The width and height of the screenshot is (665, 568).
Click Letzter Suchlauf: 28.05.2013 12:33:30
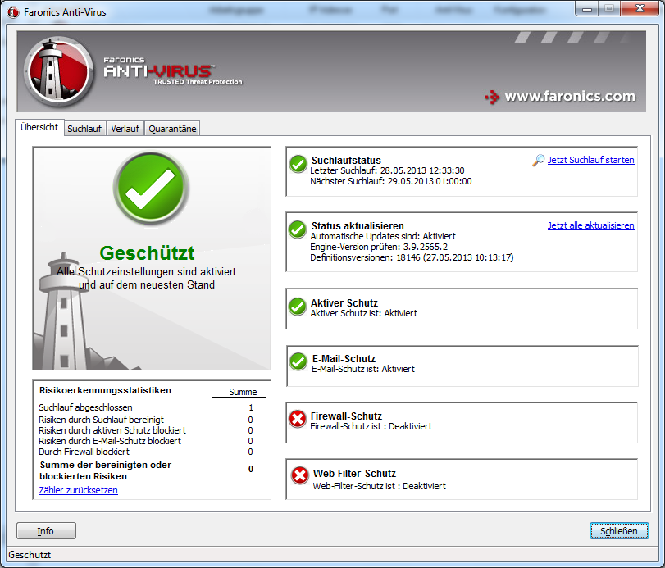point(387,170)
